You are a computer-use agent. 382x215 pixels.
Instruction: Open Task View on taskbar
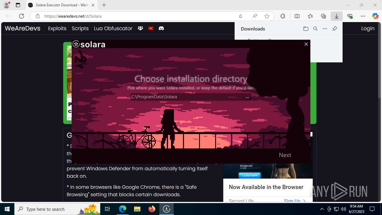pos(108,209)
